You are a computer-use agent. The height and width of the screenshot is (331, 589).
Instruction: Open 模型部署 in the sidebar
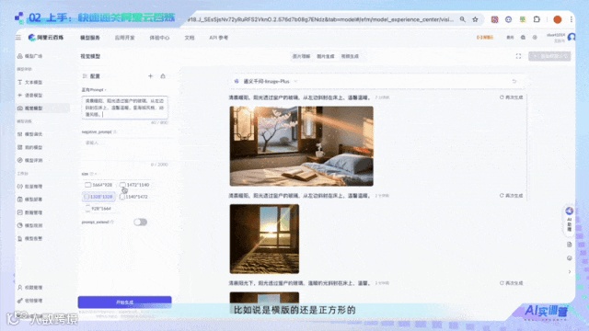point(30,200)
